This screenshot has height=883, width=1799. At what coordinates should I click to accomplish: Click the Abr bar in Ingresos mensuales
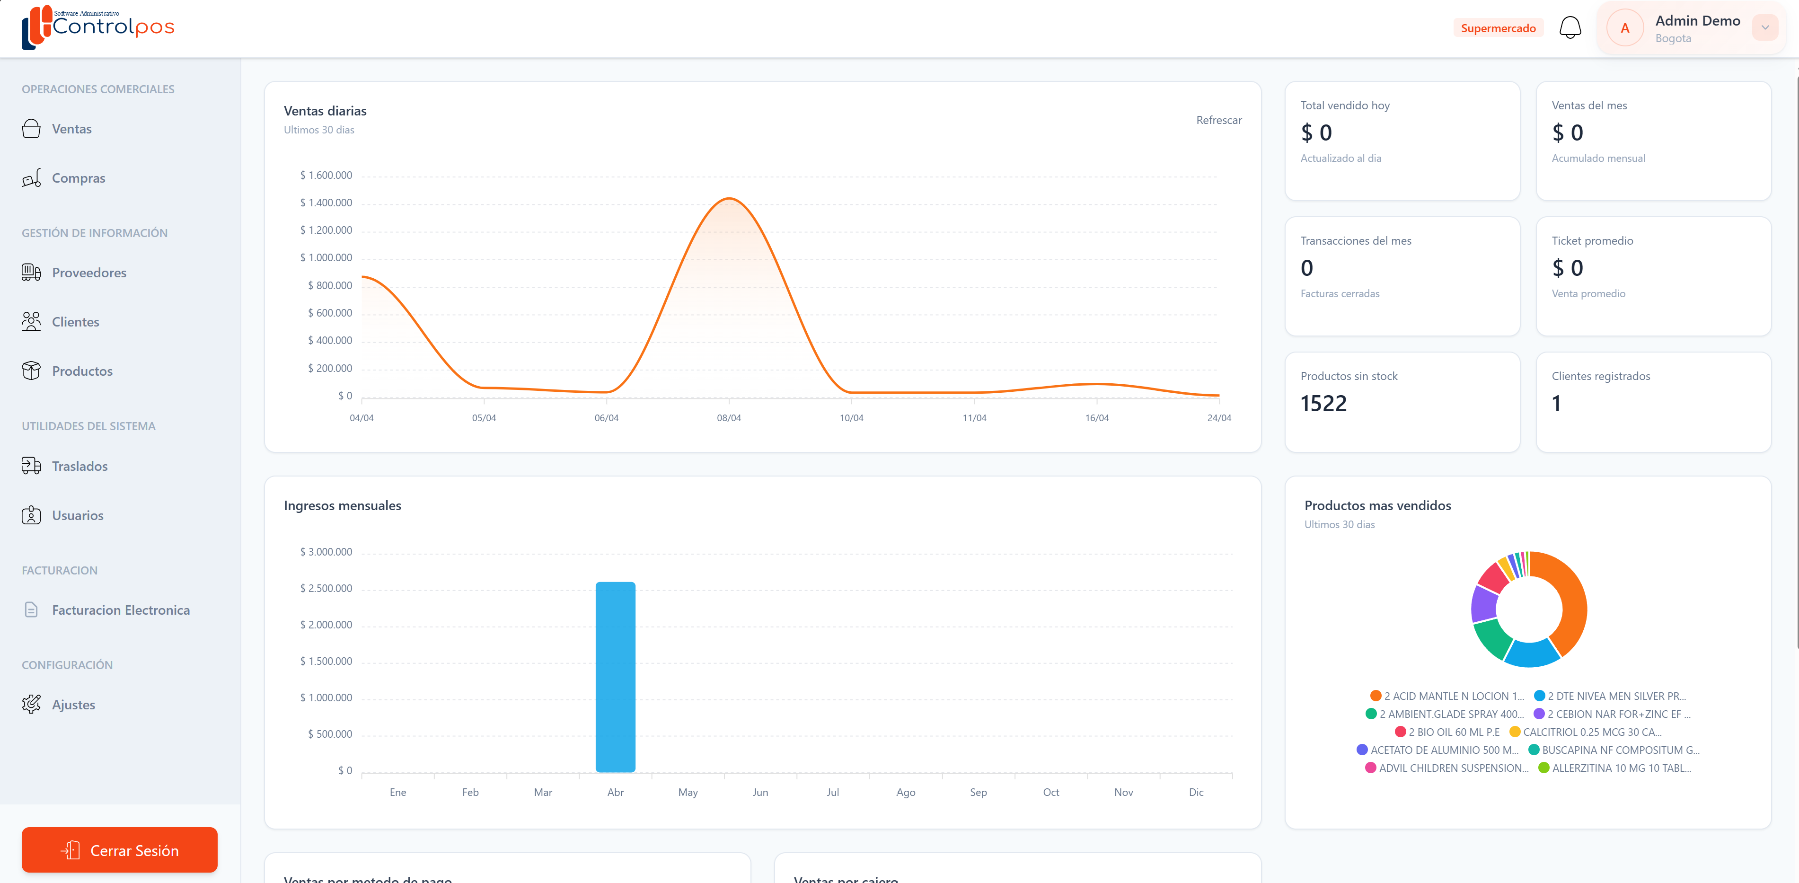pyautogui.click(x=615, y=677)
